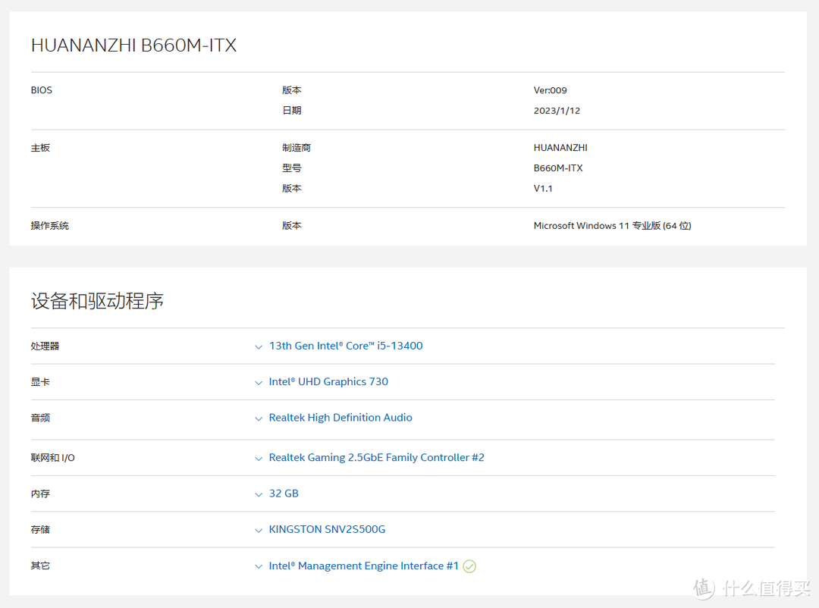
Task: Expand the Realtek High Definition Audio chevron
Action: pyautogui.click(x=258, y=419)
